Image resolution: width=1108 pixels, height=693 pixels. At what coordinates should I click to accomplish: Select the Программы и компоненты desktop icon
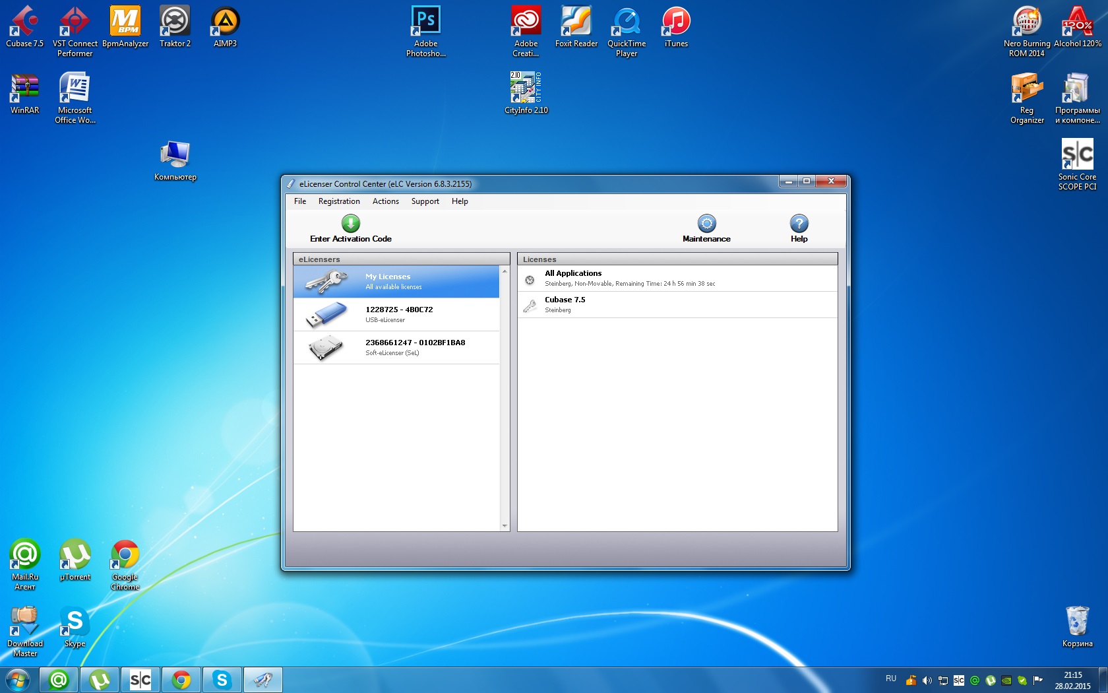pyautogui.click(x=1078, y=98)
